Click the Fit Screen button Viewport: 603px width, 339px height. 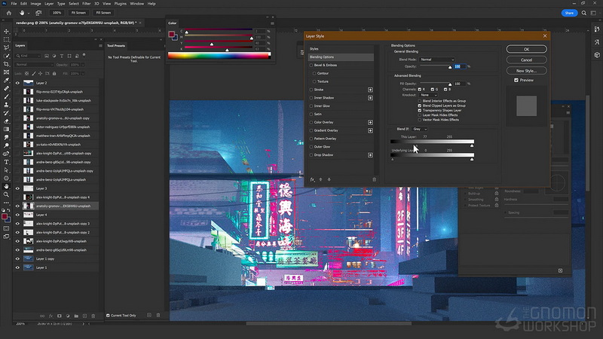(78, 13)
